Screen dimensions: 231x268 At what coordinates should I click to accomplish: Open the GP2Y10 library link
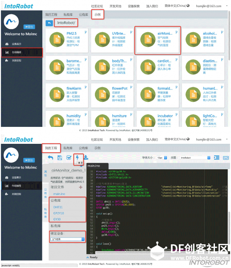[x=58, y=214]
